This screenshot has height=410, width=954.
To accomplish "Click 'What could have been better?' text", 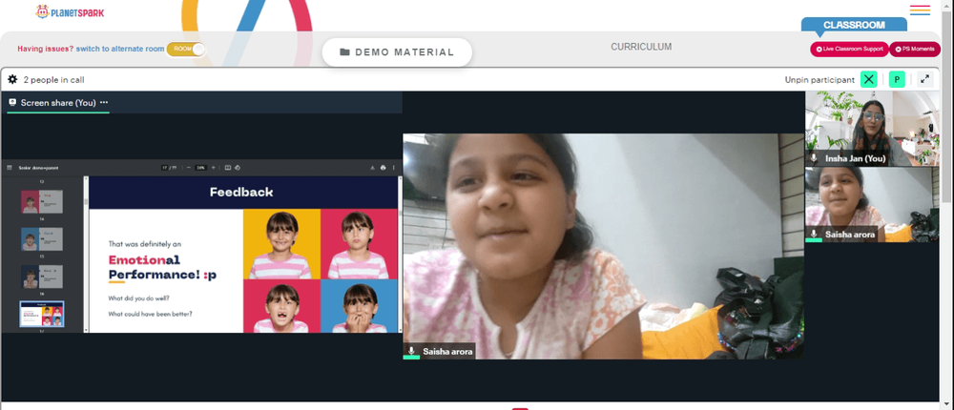I will tap(151, 314).
